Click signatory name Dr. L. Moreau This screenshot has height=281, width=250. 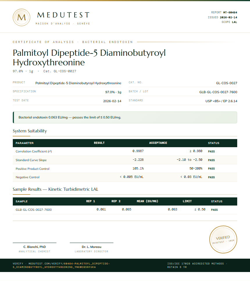click(92, 247)
